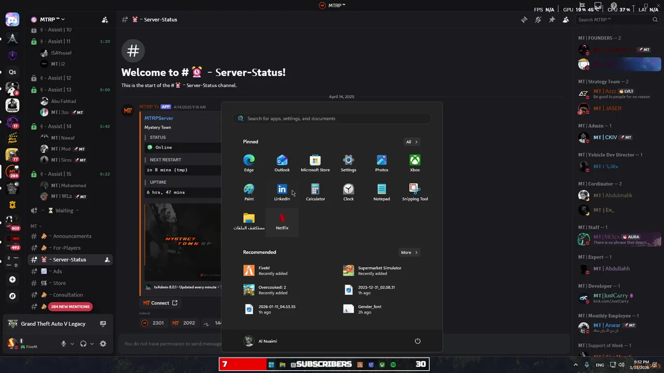Open Edge from pinned apps
This screenshot has width=664, height=373.
tap(249, 163)
